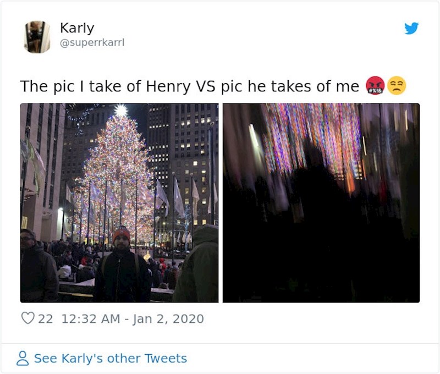
Task: Click the like count number 22
Action: [46, 318]
